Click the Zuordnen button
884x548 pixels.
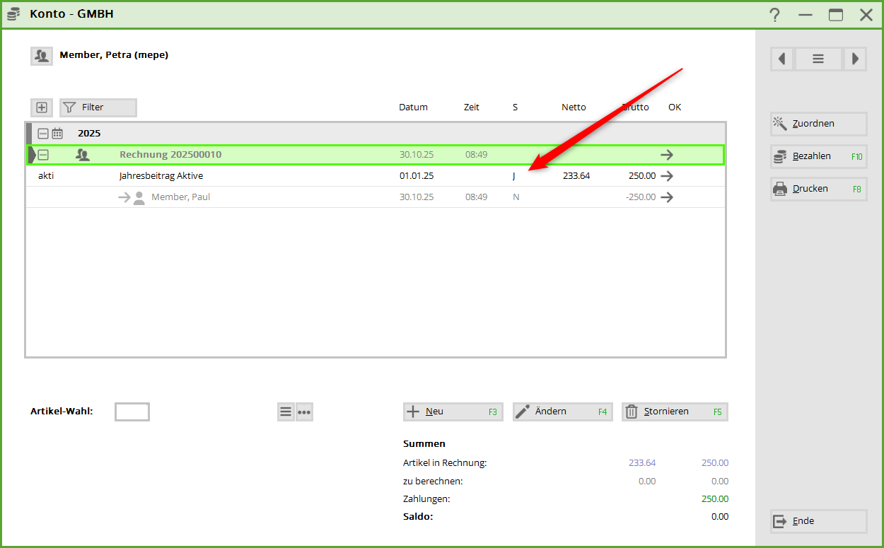[x=818, y=124]
